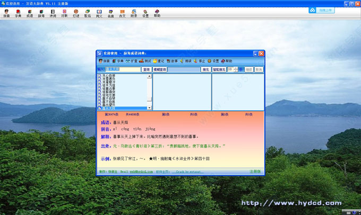Viewport: 361px width, 215px height.
Task: Click idiom dictionary window title icon
Action: coord(99,53)
